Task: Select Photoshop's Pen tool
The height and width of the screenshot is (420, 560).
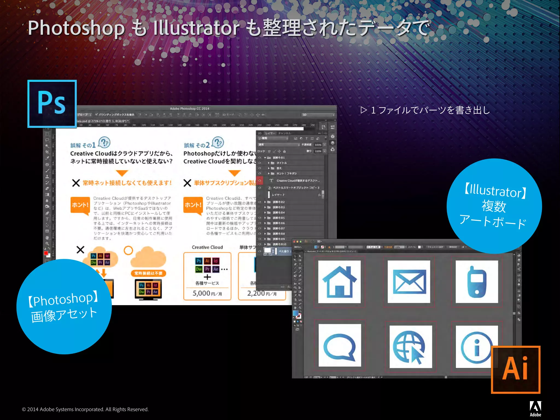Action: pyautogui.click(x=47, y=213)
